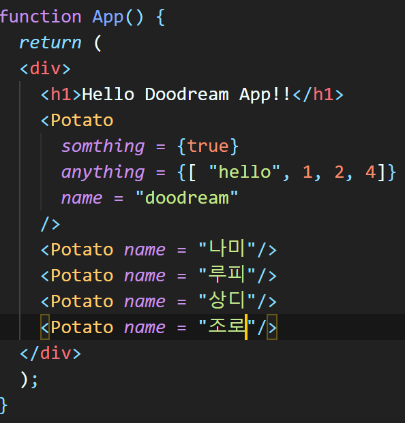Screen dimensions: 405x423
Task: Click the 'App' function name
Action: (108, 18)
